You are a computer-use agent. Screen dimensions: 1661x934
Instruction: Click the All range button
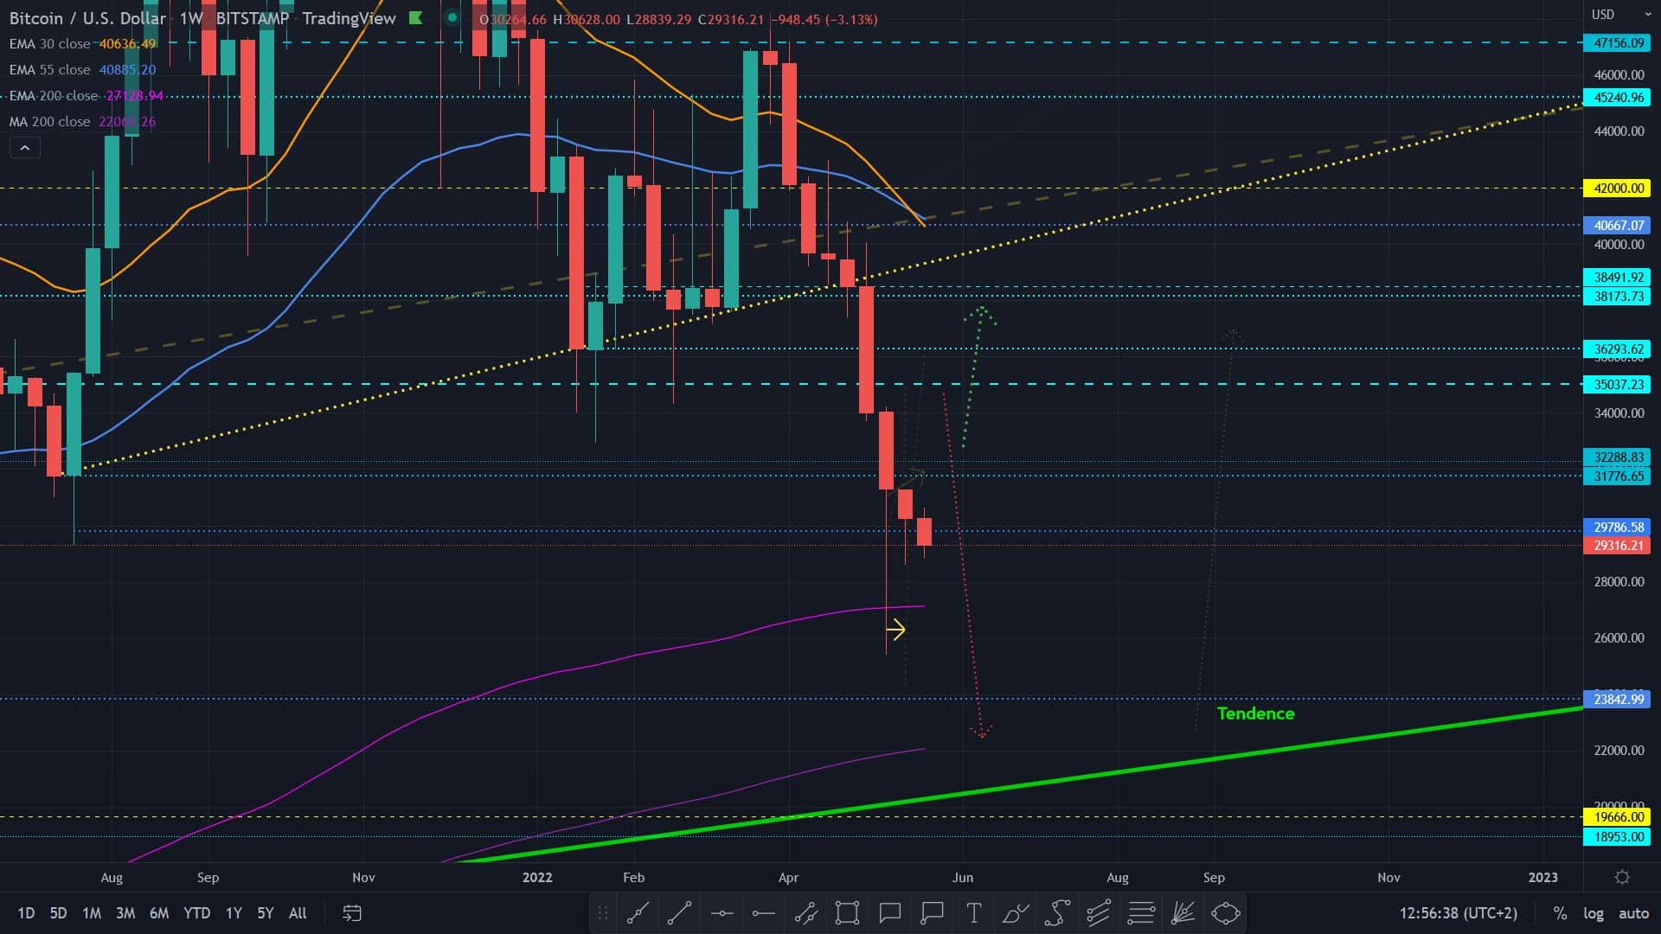tap(298, 913)
